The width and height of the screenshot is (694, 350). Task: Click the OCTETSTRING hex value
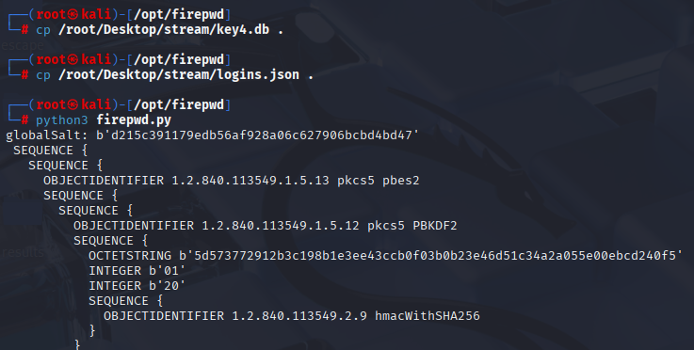click(430, 256)
